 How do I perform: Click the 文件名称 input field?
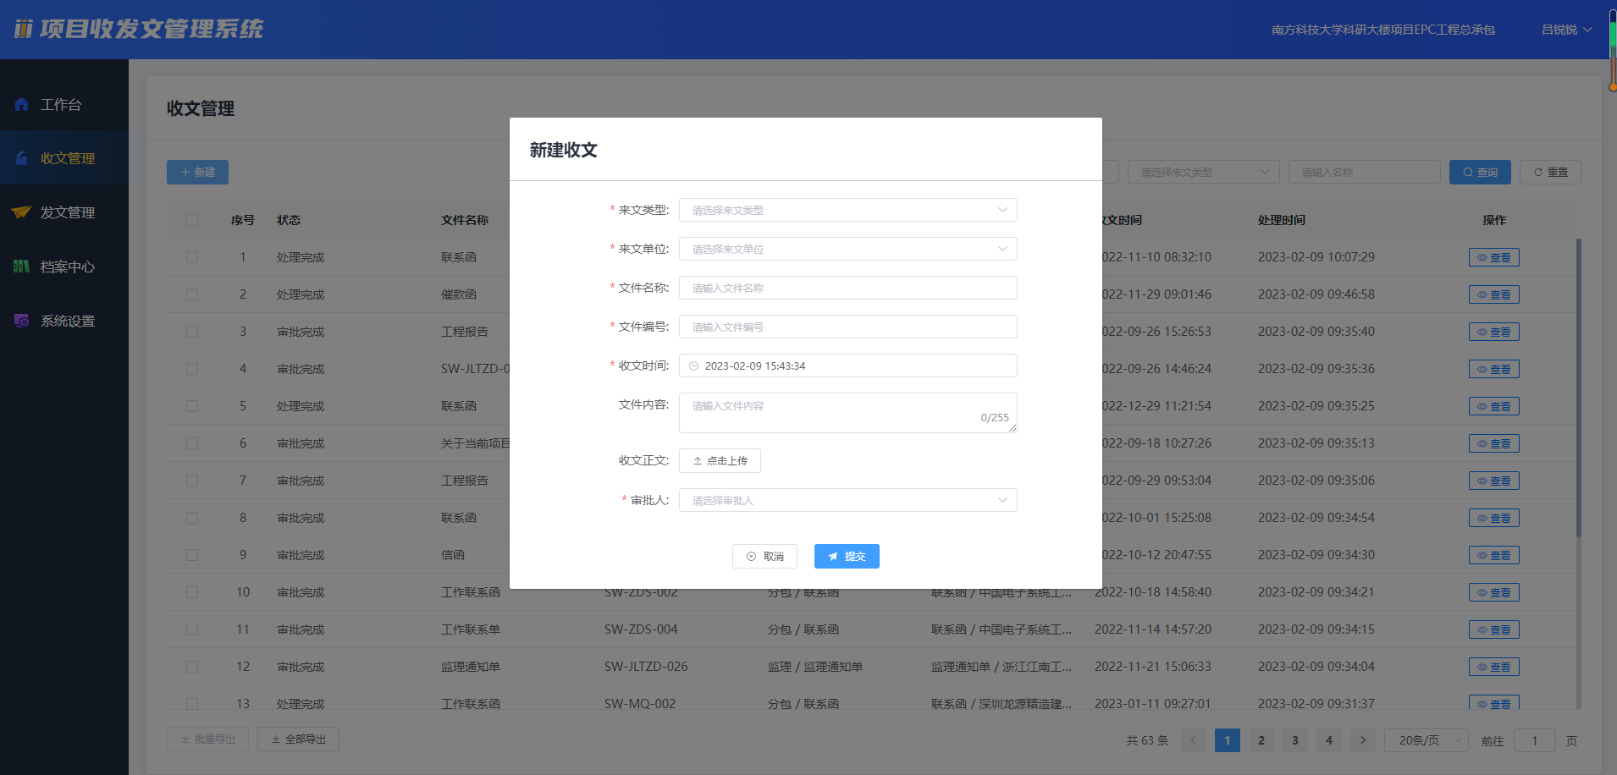(x=847, y=288)
